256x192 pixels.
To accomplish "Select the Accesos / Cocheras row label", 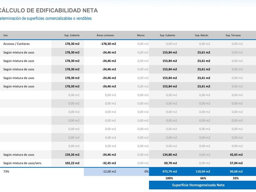I will pos(16,44).
